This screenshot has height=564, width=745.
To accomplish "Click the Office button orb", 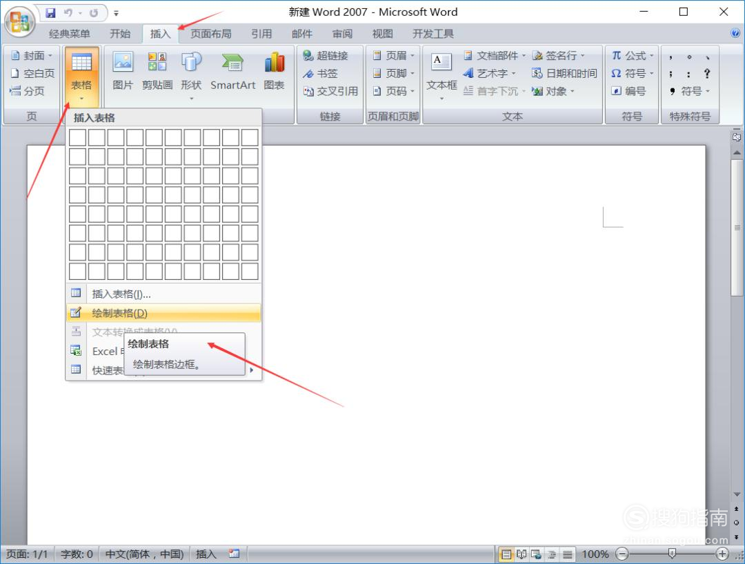I will [19, 21].
